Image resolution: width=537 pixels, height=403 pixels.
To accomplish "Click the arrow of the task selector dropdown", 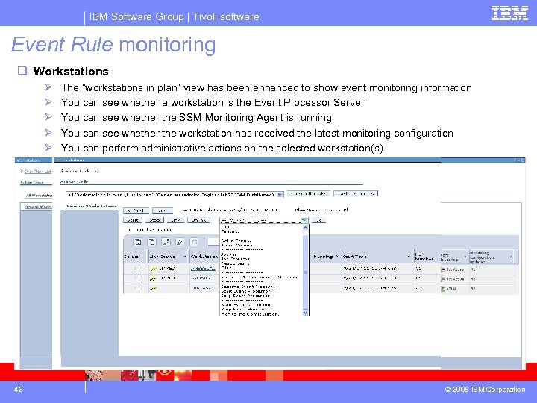I will [x=280, y=194].
